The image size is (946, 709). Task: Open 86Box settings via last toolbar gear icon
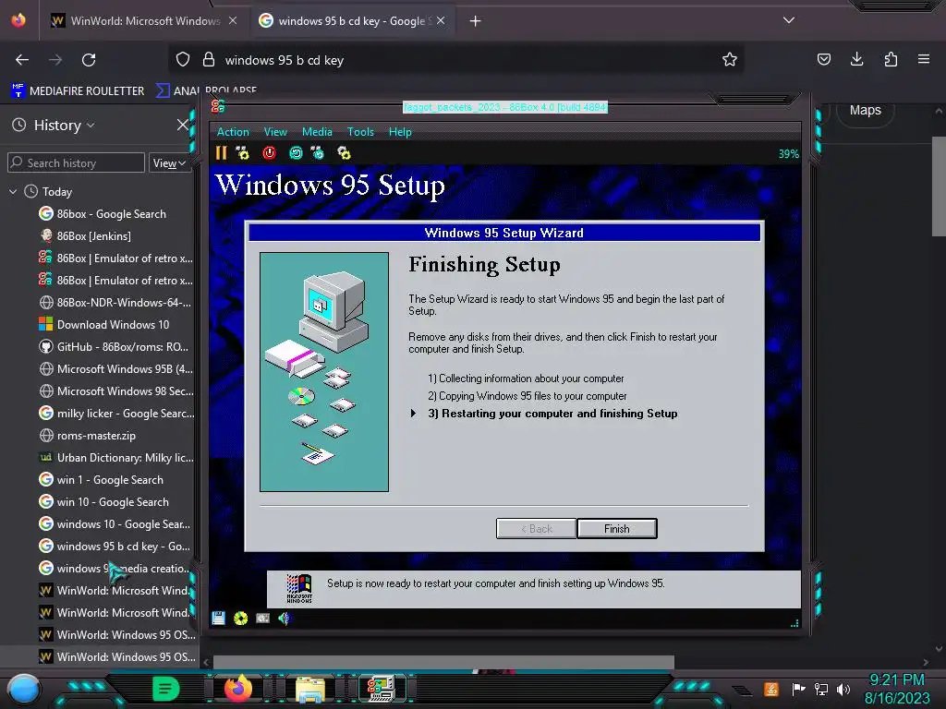tap(344, 153)
